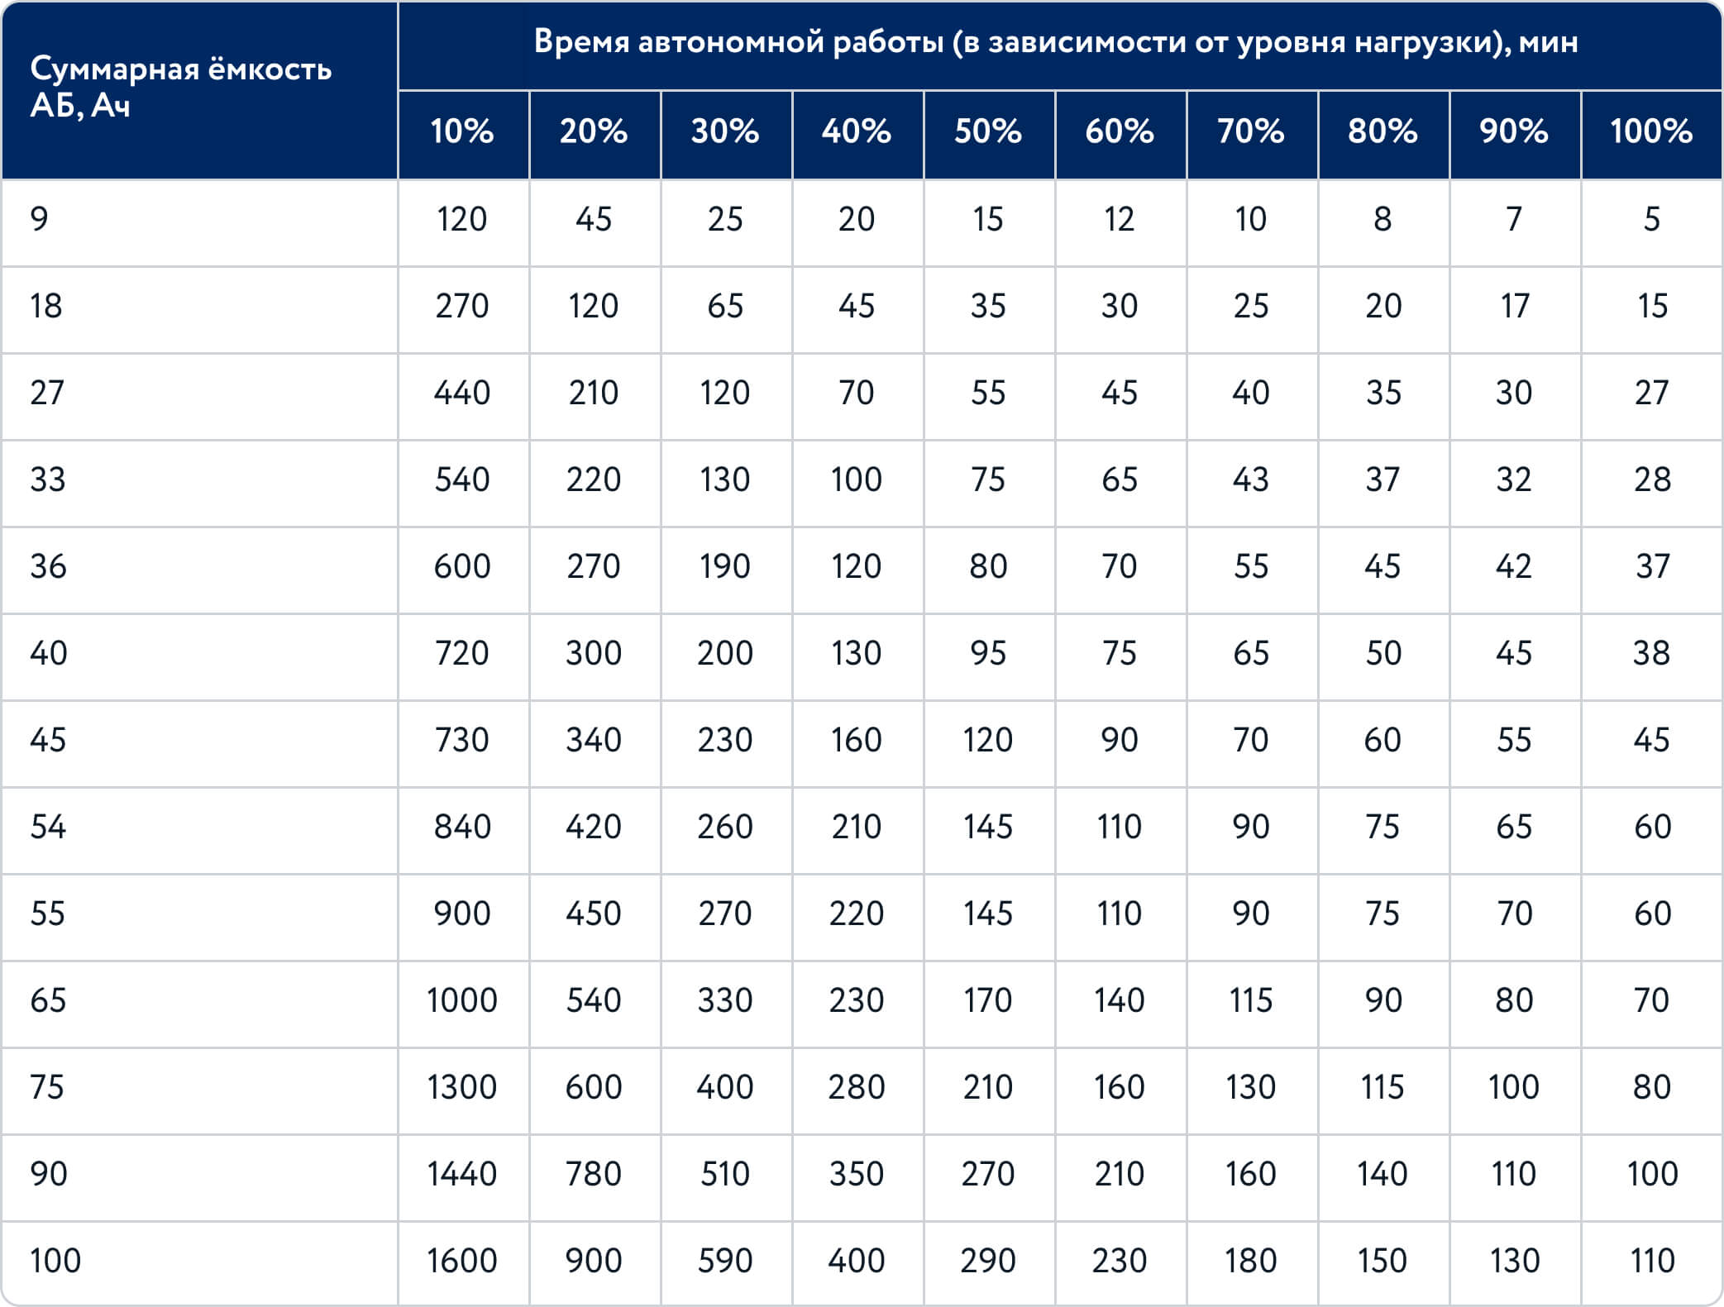Click the 80% load column header
The height and width of the screenshot is (1307, 1724).
[x=1383, y=131]
